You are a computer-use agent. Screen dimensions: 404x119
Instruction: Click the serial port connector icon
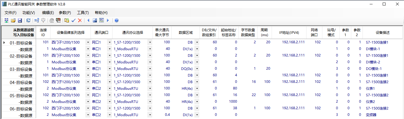pyautogui.click(x=43, y=20)
